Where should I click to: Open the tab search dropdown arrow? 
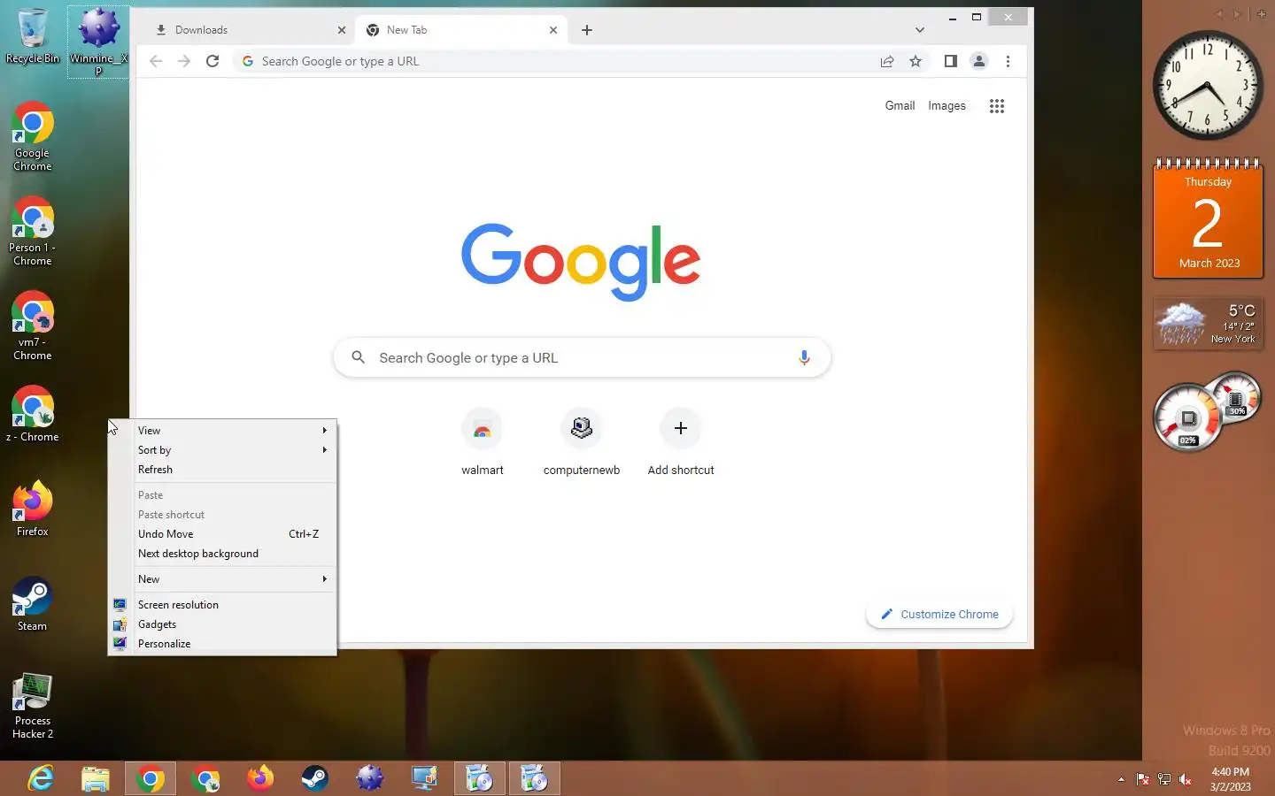click(920, 30)
